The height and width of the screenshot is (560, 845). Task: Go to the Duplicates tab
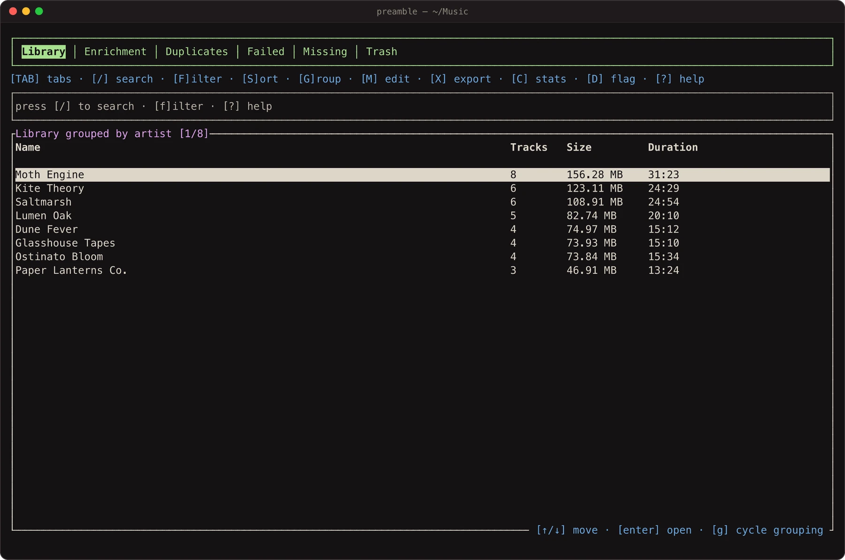click(x=197, y=52)
